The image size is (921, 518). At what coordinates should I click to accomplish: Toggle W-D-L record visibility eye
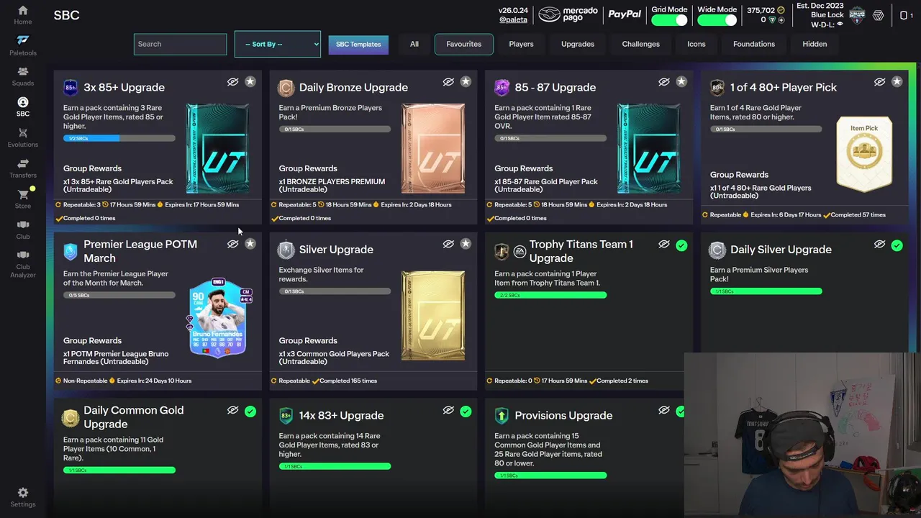click(x=840, y=24)
